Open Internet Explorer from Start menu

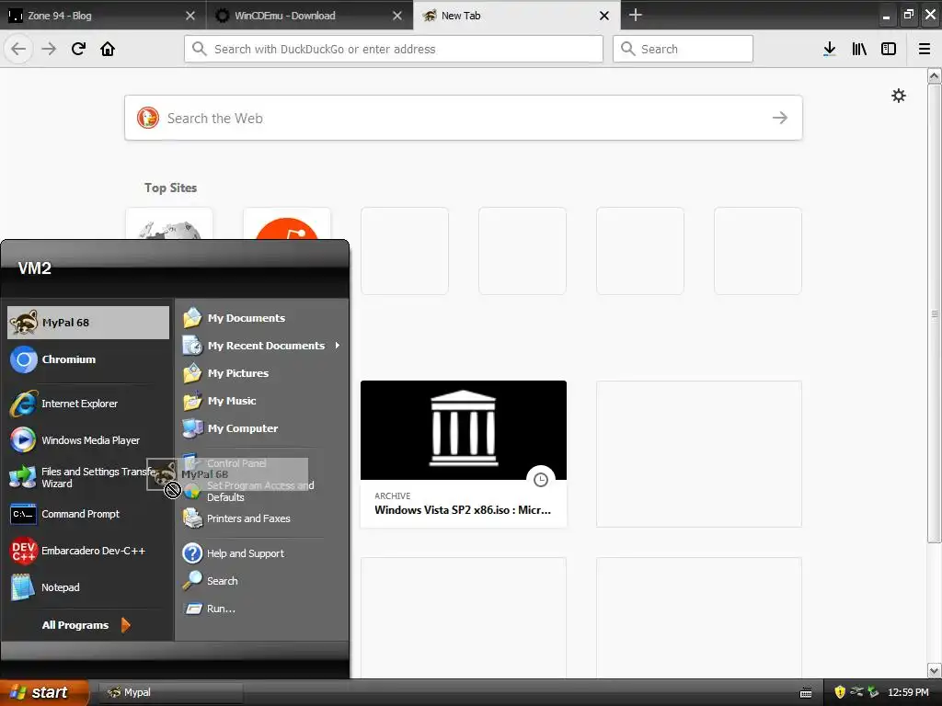pyautogui.click(x=88, y=404)
